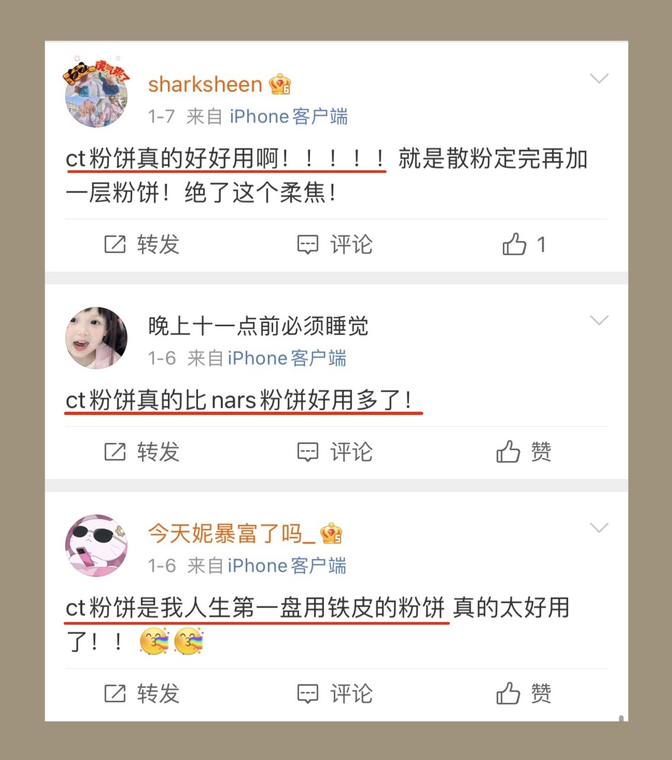Click repost icon on 晚上十一点前必须睡觉 post
This screenshot has width=672, height=760.
coord(115,452)
